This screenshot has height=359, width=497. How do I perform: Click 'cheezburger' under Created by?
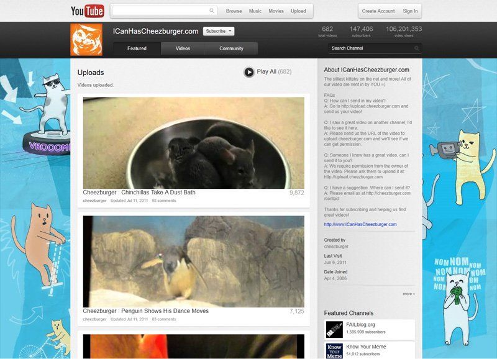point(336,247)
